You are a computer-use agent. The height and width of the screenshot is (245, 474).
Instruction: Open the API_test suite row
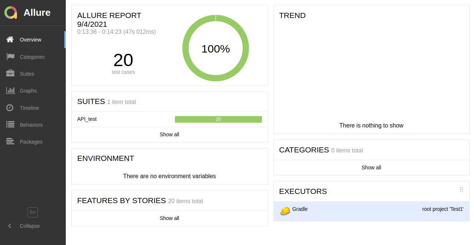pyautogui.click(x=169, y=119)
